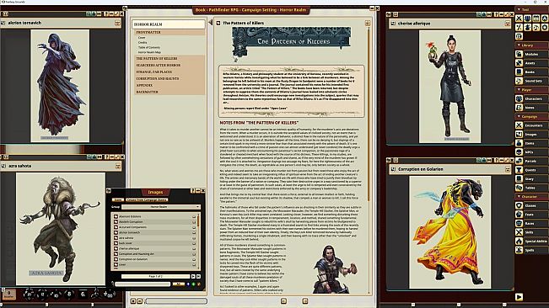Expand the BACKMATTER chapter

click(x=170, y=92)
